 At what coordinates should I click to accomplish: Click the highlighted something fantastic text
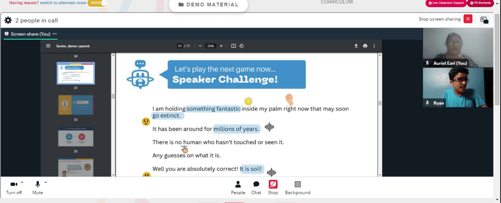point(213,108)
